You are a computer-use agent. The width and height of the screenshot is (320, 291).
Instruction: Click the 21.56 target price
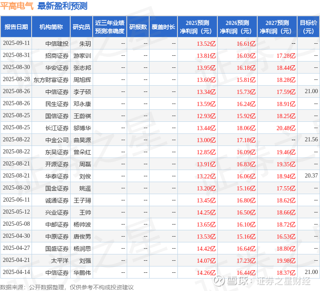[x=311, y=139]
